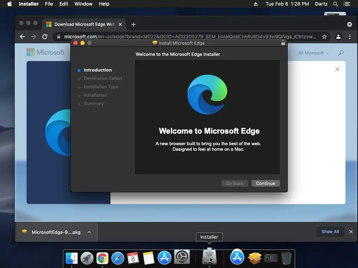
Task: Open the Apple menu
Action: [9, 4]
